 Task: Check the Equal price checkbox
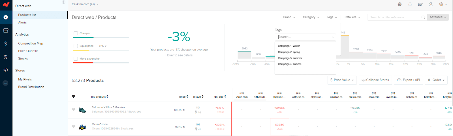click(x=76, y=46)
